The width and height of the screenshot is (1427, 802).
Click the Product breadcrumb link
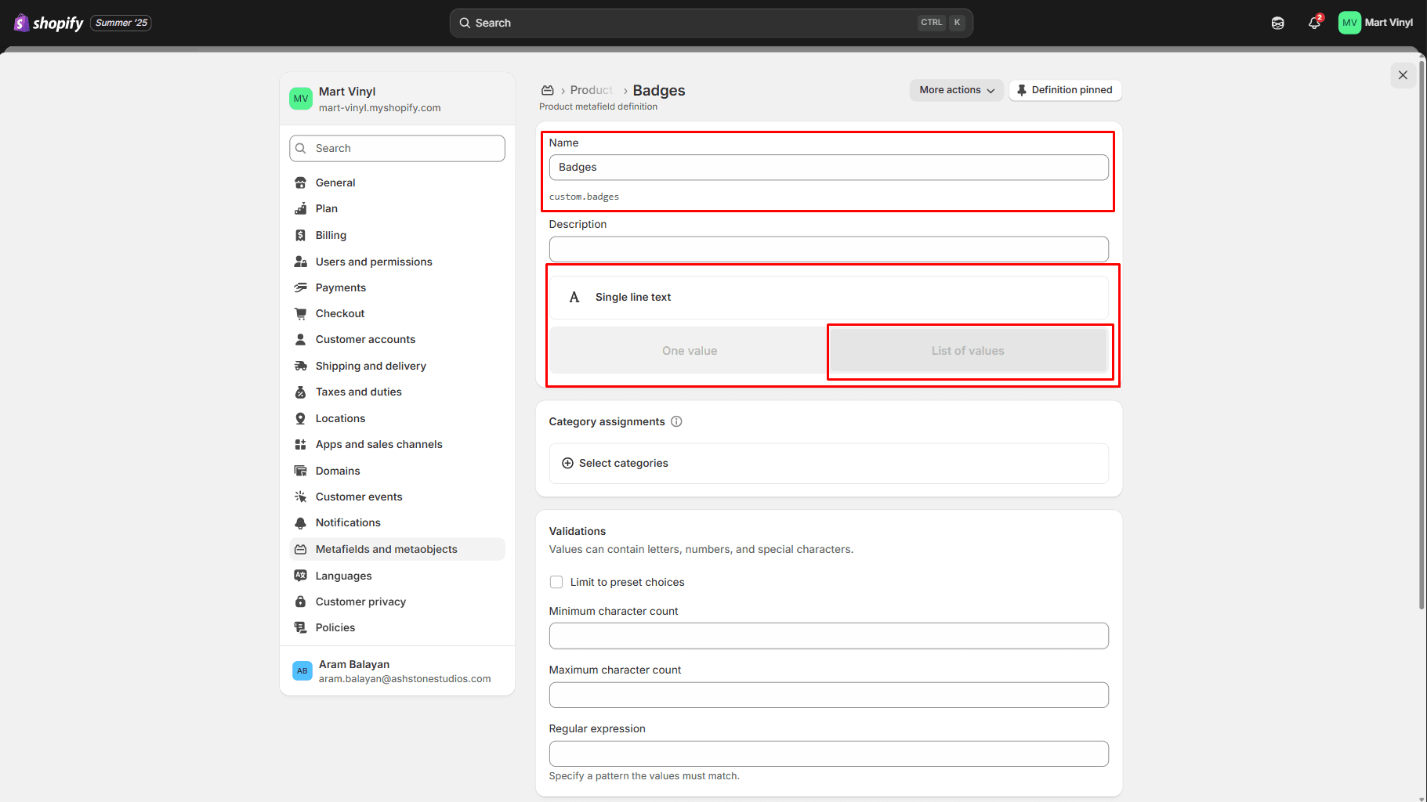click(591, 90)
